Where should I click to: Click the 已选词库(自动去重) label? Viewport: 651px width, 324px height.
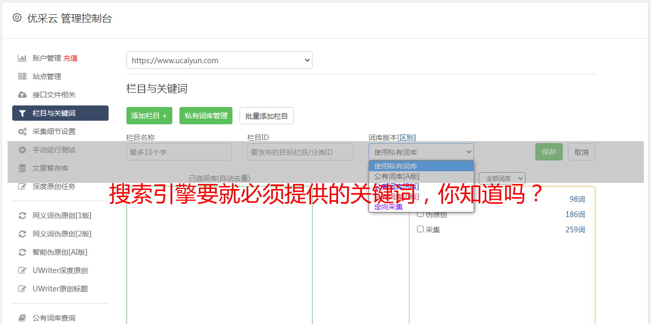click(219, 178)
